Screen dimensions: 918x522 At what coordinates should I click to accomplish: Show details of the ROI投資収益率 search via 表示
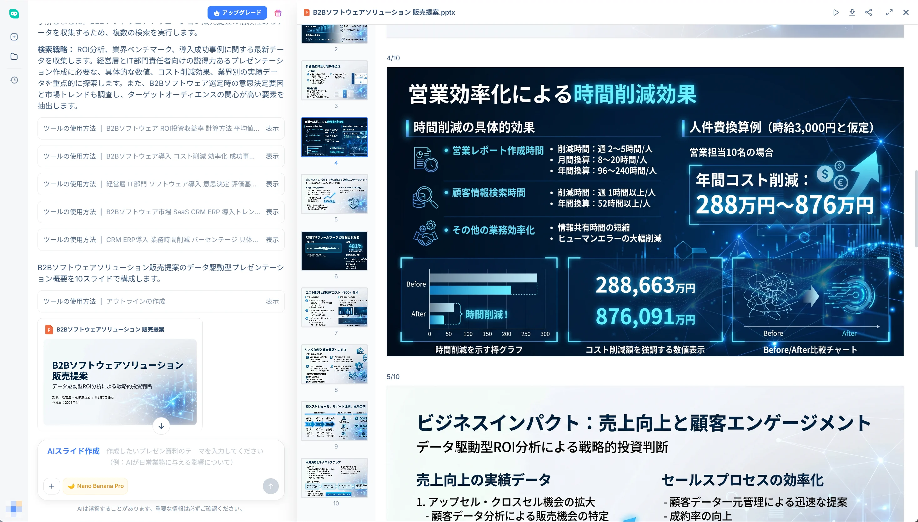click(x=272, y=128)
